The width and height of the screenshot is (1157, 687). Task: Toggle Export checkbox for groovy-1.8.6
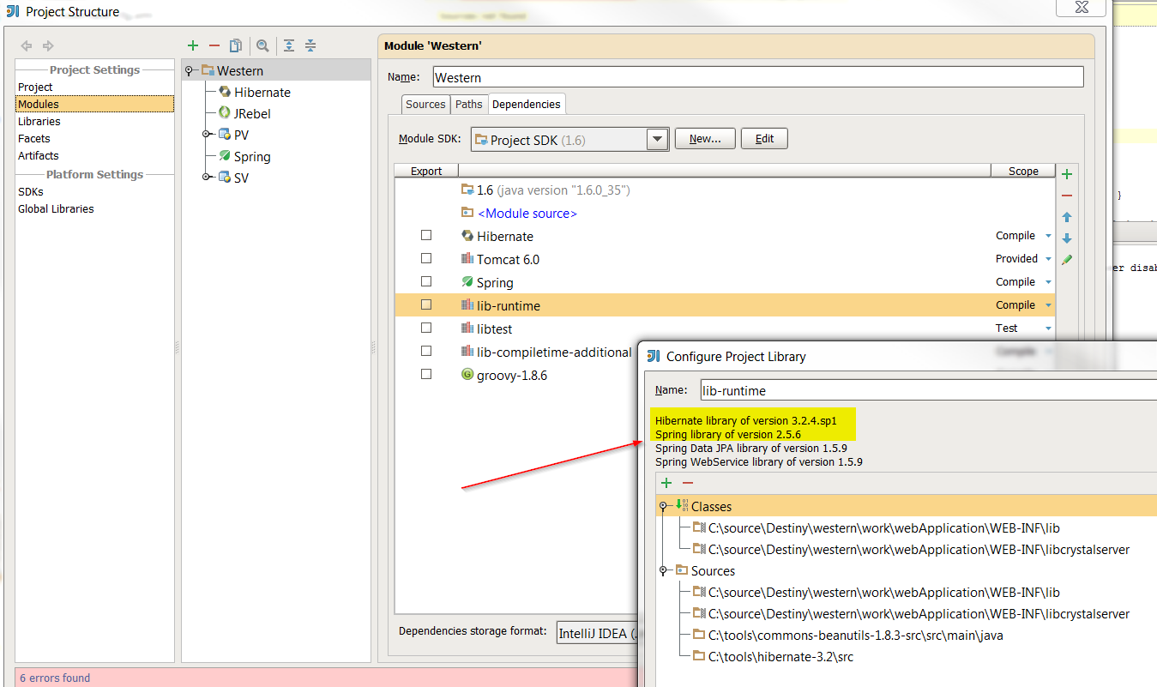pyautogui.click(x=426, y=374)
